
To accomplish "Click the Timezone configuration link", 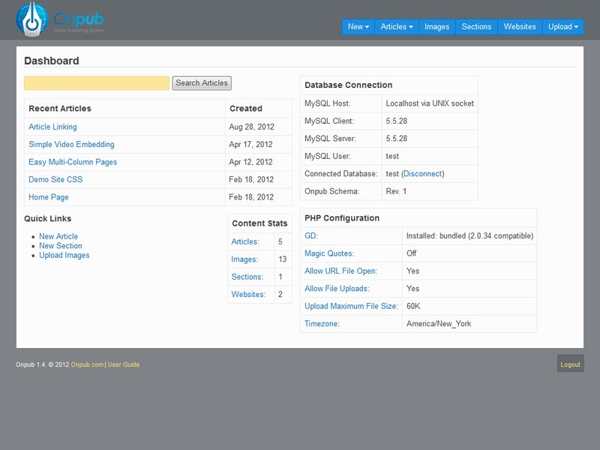I will [322, 324].
